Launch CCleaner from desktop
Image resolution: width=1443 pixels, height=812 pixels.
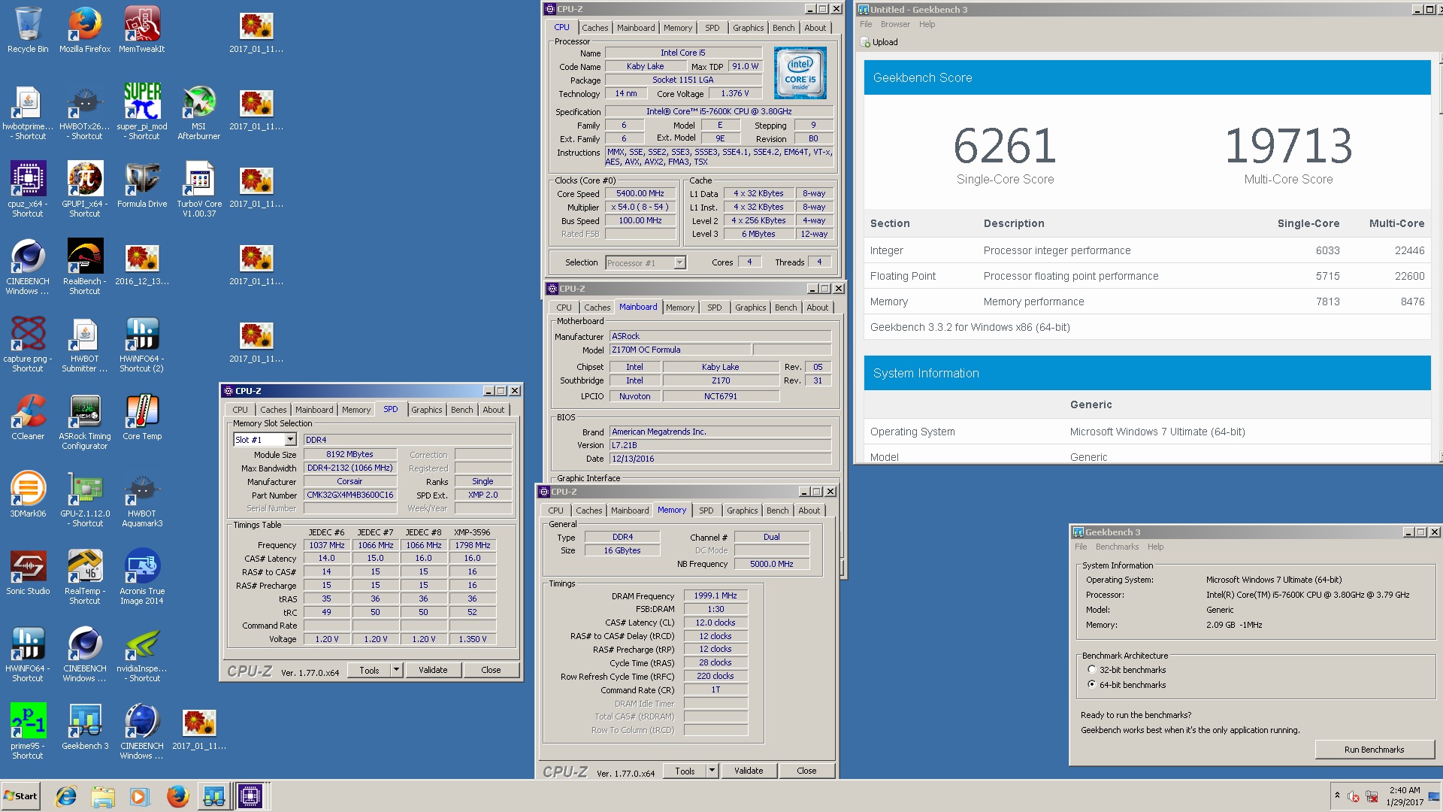28,417
